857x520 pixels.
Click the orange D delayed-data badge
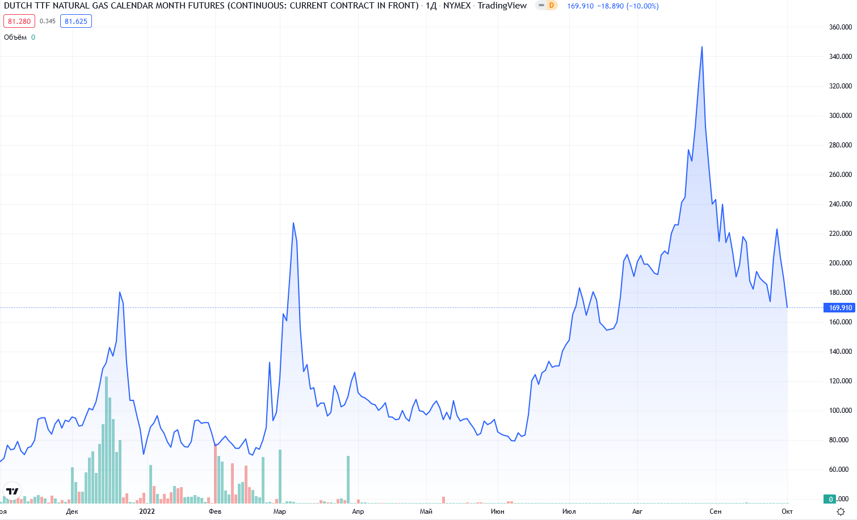pyautogui.click(x=551, y=6)
